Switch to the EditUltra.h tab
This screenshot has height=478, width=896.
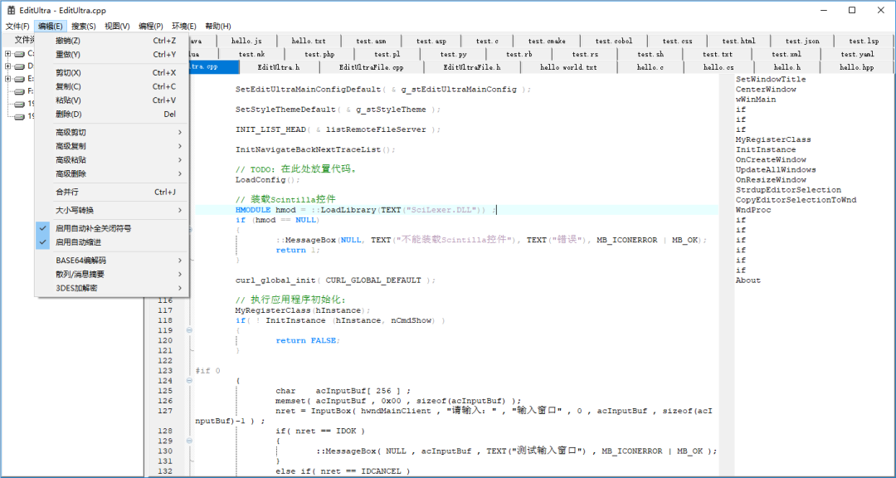coord(279,67)
